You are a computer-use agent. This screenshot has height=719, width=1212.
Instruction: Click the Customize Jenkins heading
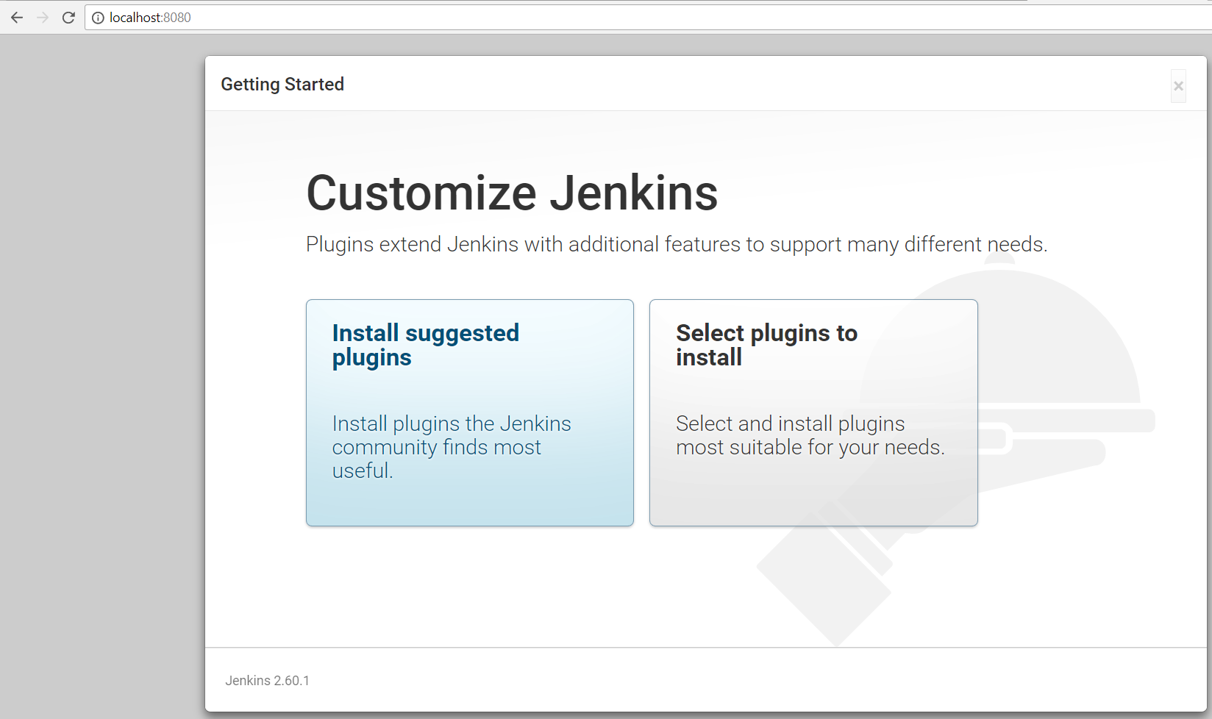[512, 193]
